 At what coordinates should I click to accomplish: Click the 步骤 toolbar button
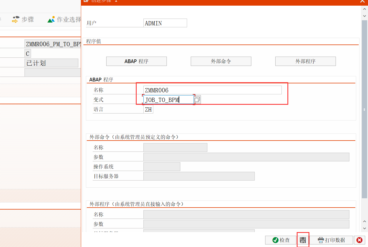(23, 19)
